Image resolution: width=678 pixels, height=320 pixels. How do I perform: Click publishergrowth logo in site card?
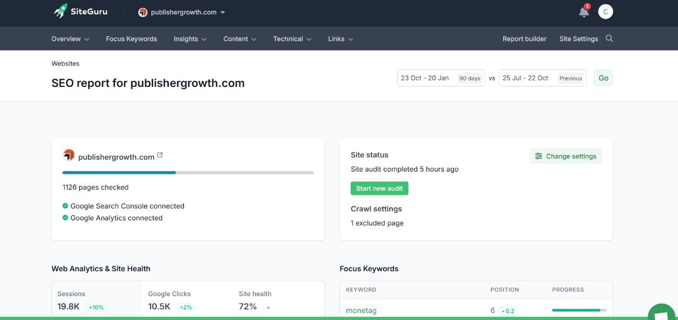pyautogui.click(x=69, y=155)
